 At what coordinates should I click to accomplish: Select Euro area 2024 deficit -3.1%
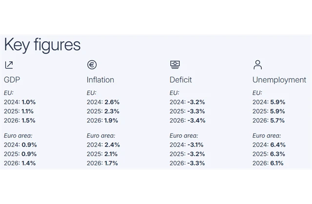click(x=195, y=145)
